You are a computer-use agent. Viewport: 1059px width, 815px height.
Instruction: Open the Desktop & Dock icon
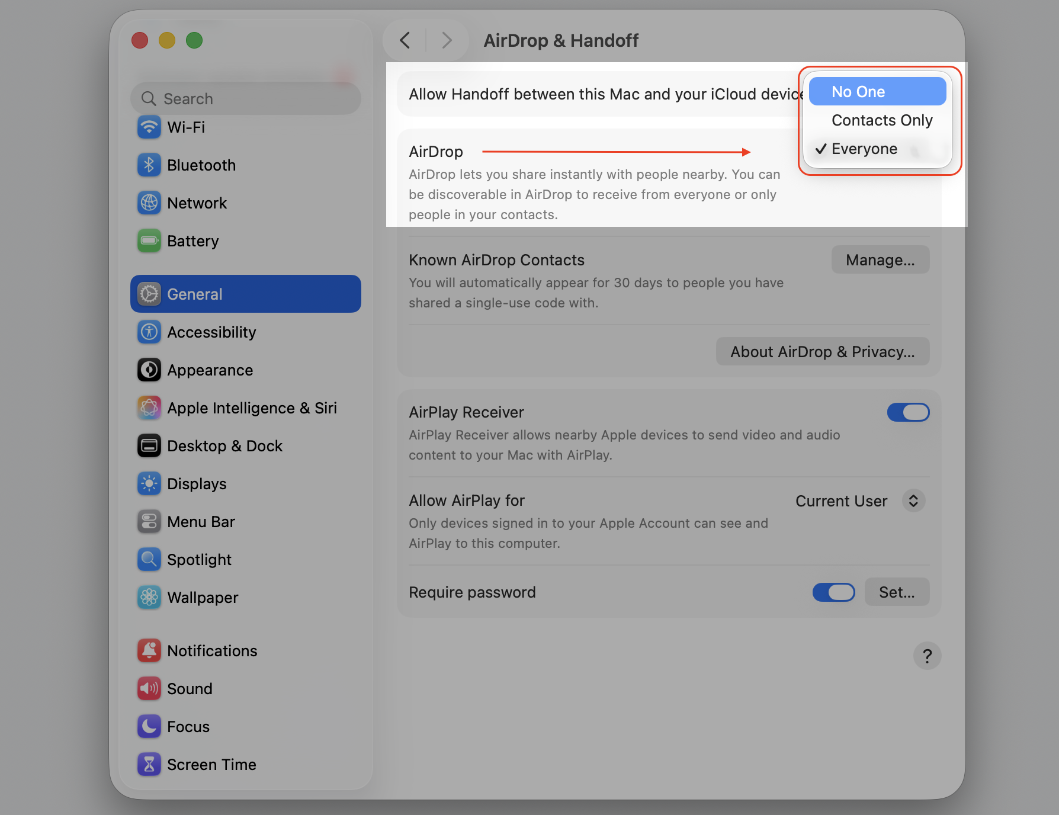click(x=149, y=446)
